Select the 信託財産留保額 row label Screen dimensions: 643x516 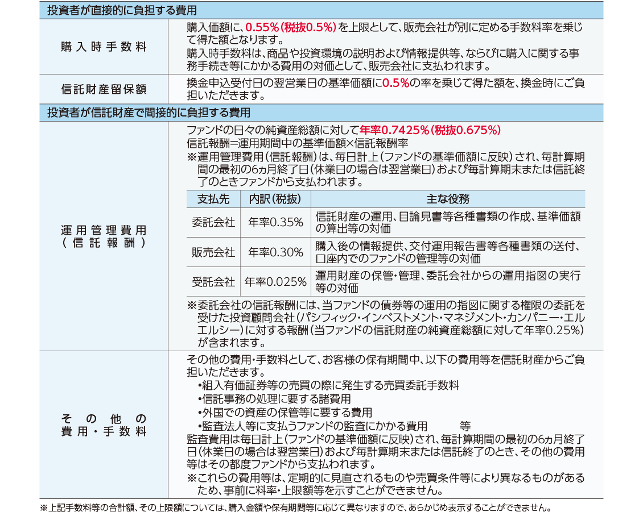coord(104,89)
